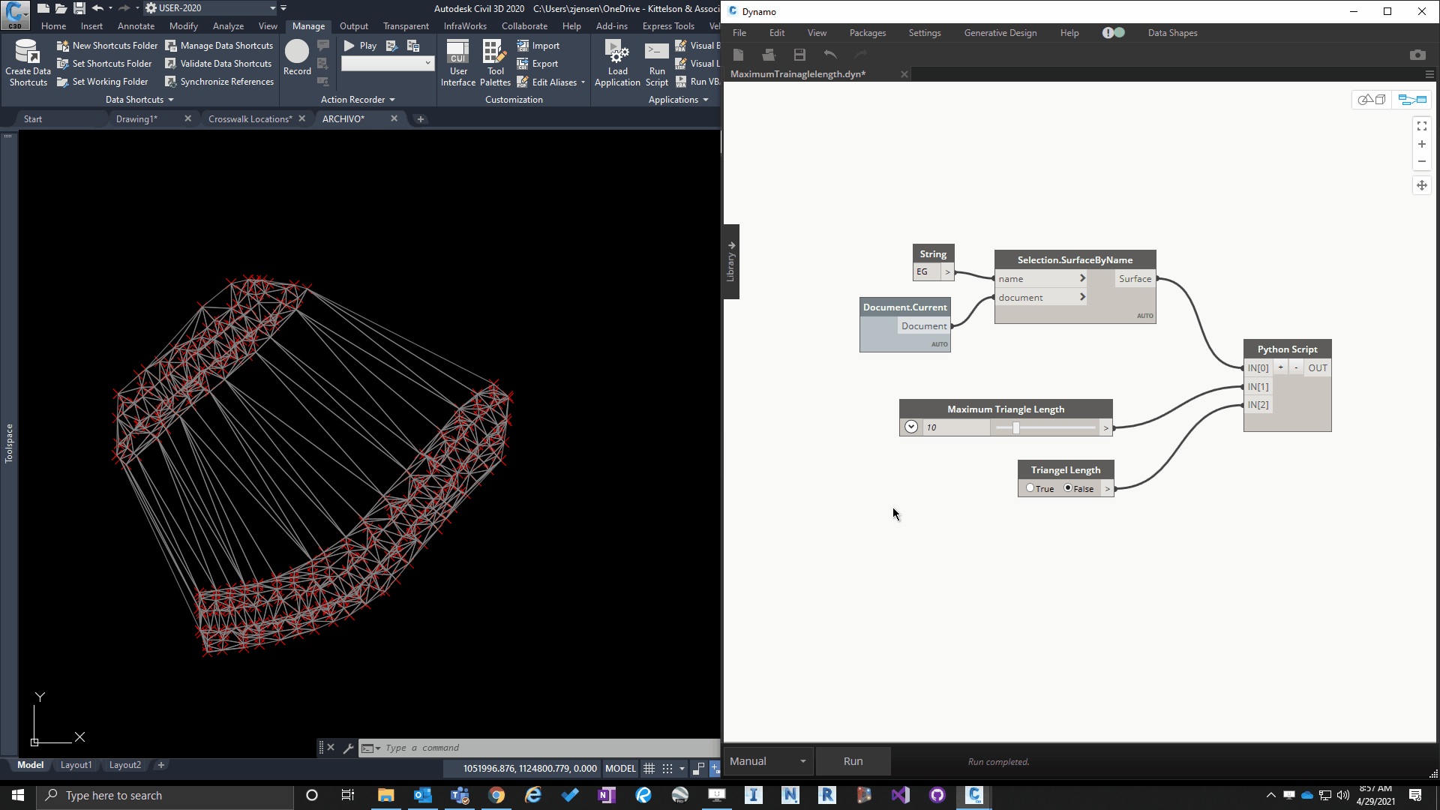The width and height of the screenshot is (1440, 810).
Task: Open the Packages menu in Dynamo
Action: [x=868, y=33]
